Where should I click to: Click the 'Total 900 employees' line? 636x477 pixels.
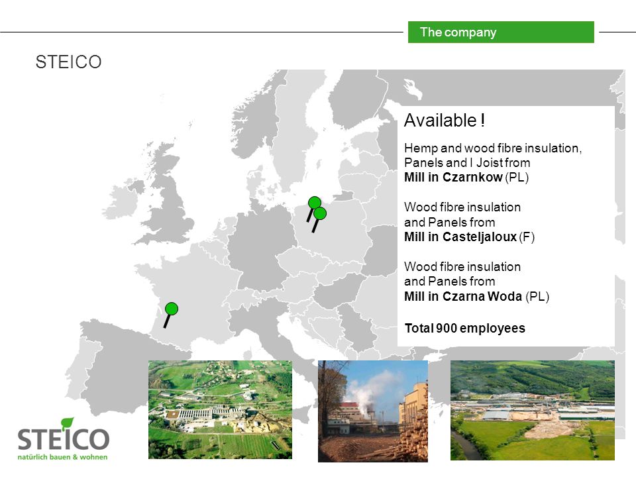tap(465, 328)
